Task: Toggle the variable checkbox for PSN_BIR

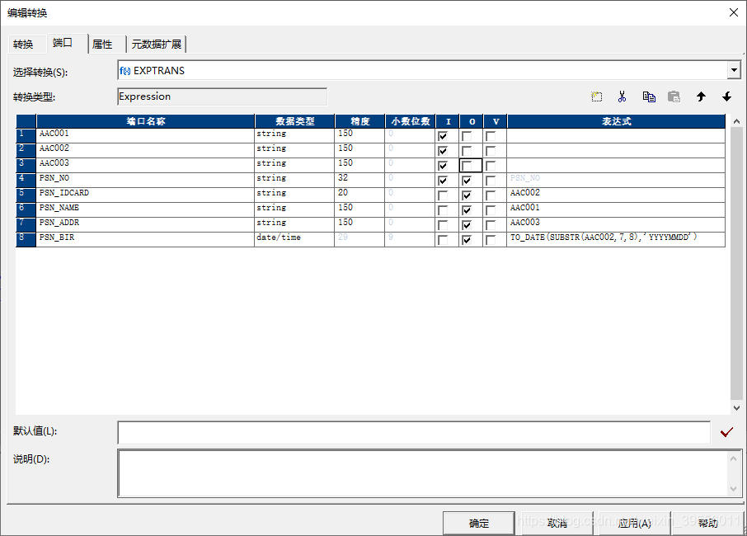Action: point(491,240)
